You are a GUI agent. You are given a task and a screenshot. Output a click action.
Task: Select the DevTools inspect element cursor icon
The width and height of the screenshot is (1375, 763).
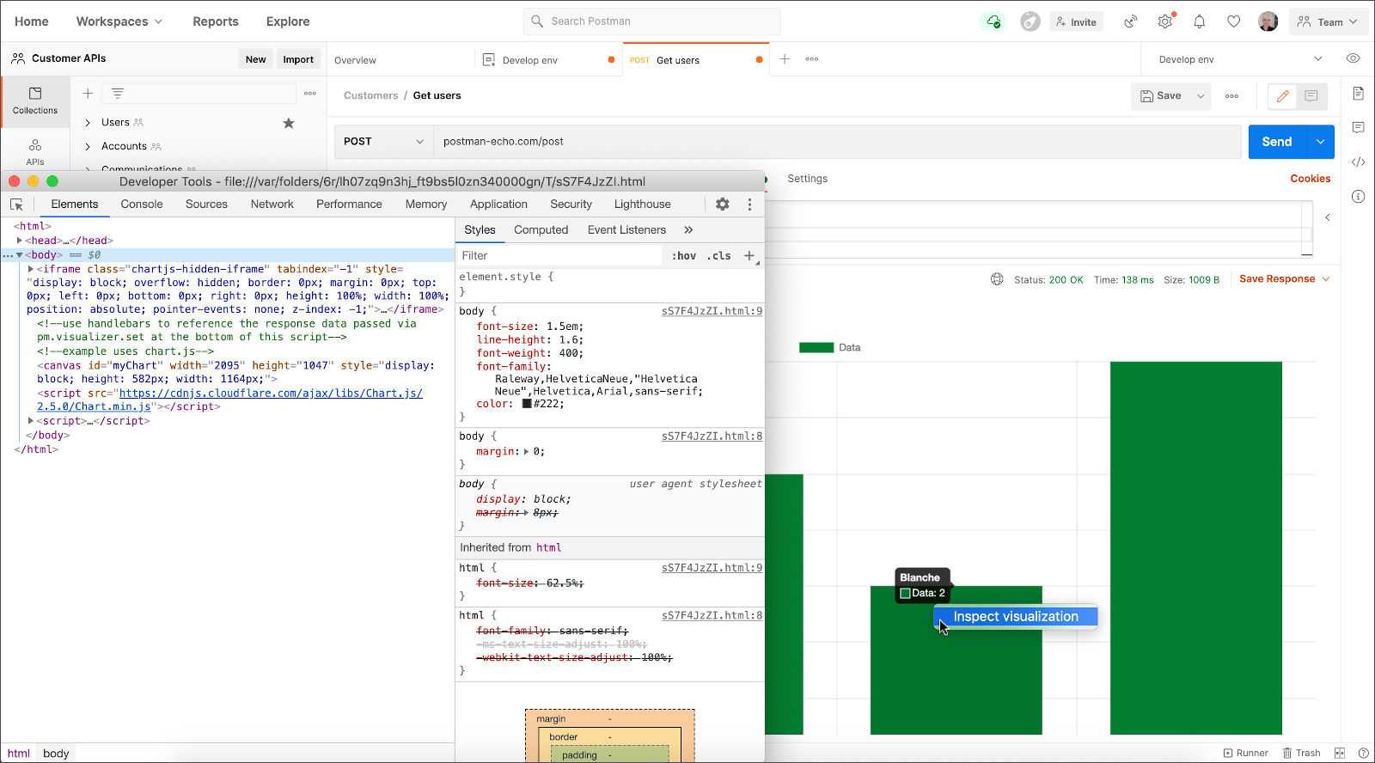coord(16,204)
